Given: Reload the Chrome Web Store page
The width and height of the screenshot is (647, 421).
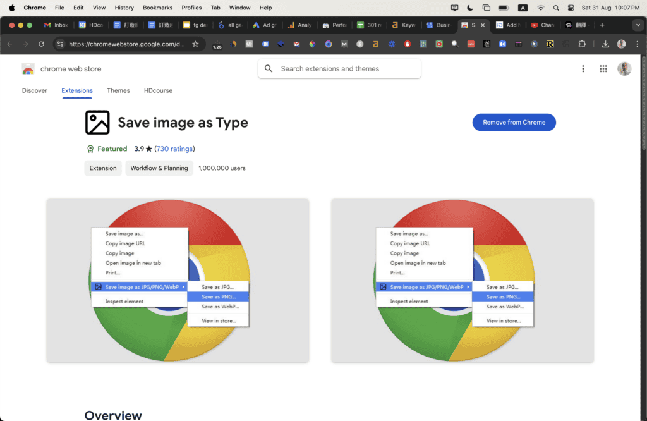Looking at the screenshot, I should [41, 44].
